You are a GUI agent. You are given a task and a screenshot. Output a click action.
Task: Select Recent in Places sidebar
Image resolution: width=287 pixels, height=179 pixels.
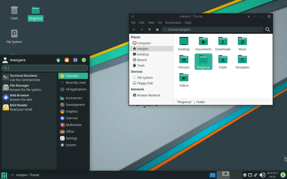click(x=151, y=60)
